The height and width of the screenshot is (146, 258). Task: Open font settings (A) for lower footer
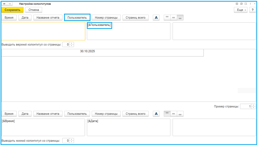pos(156,114)
